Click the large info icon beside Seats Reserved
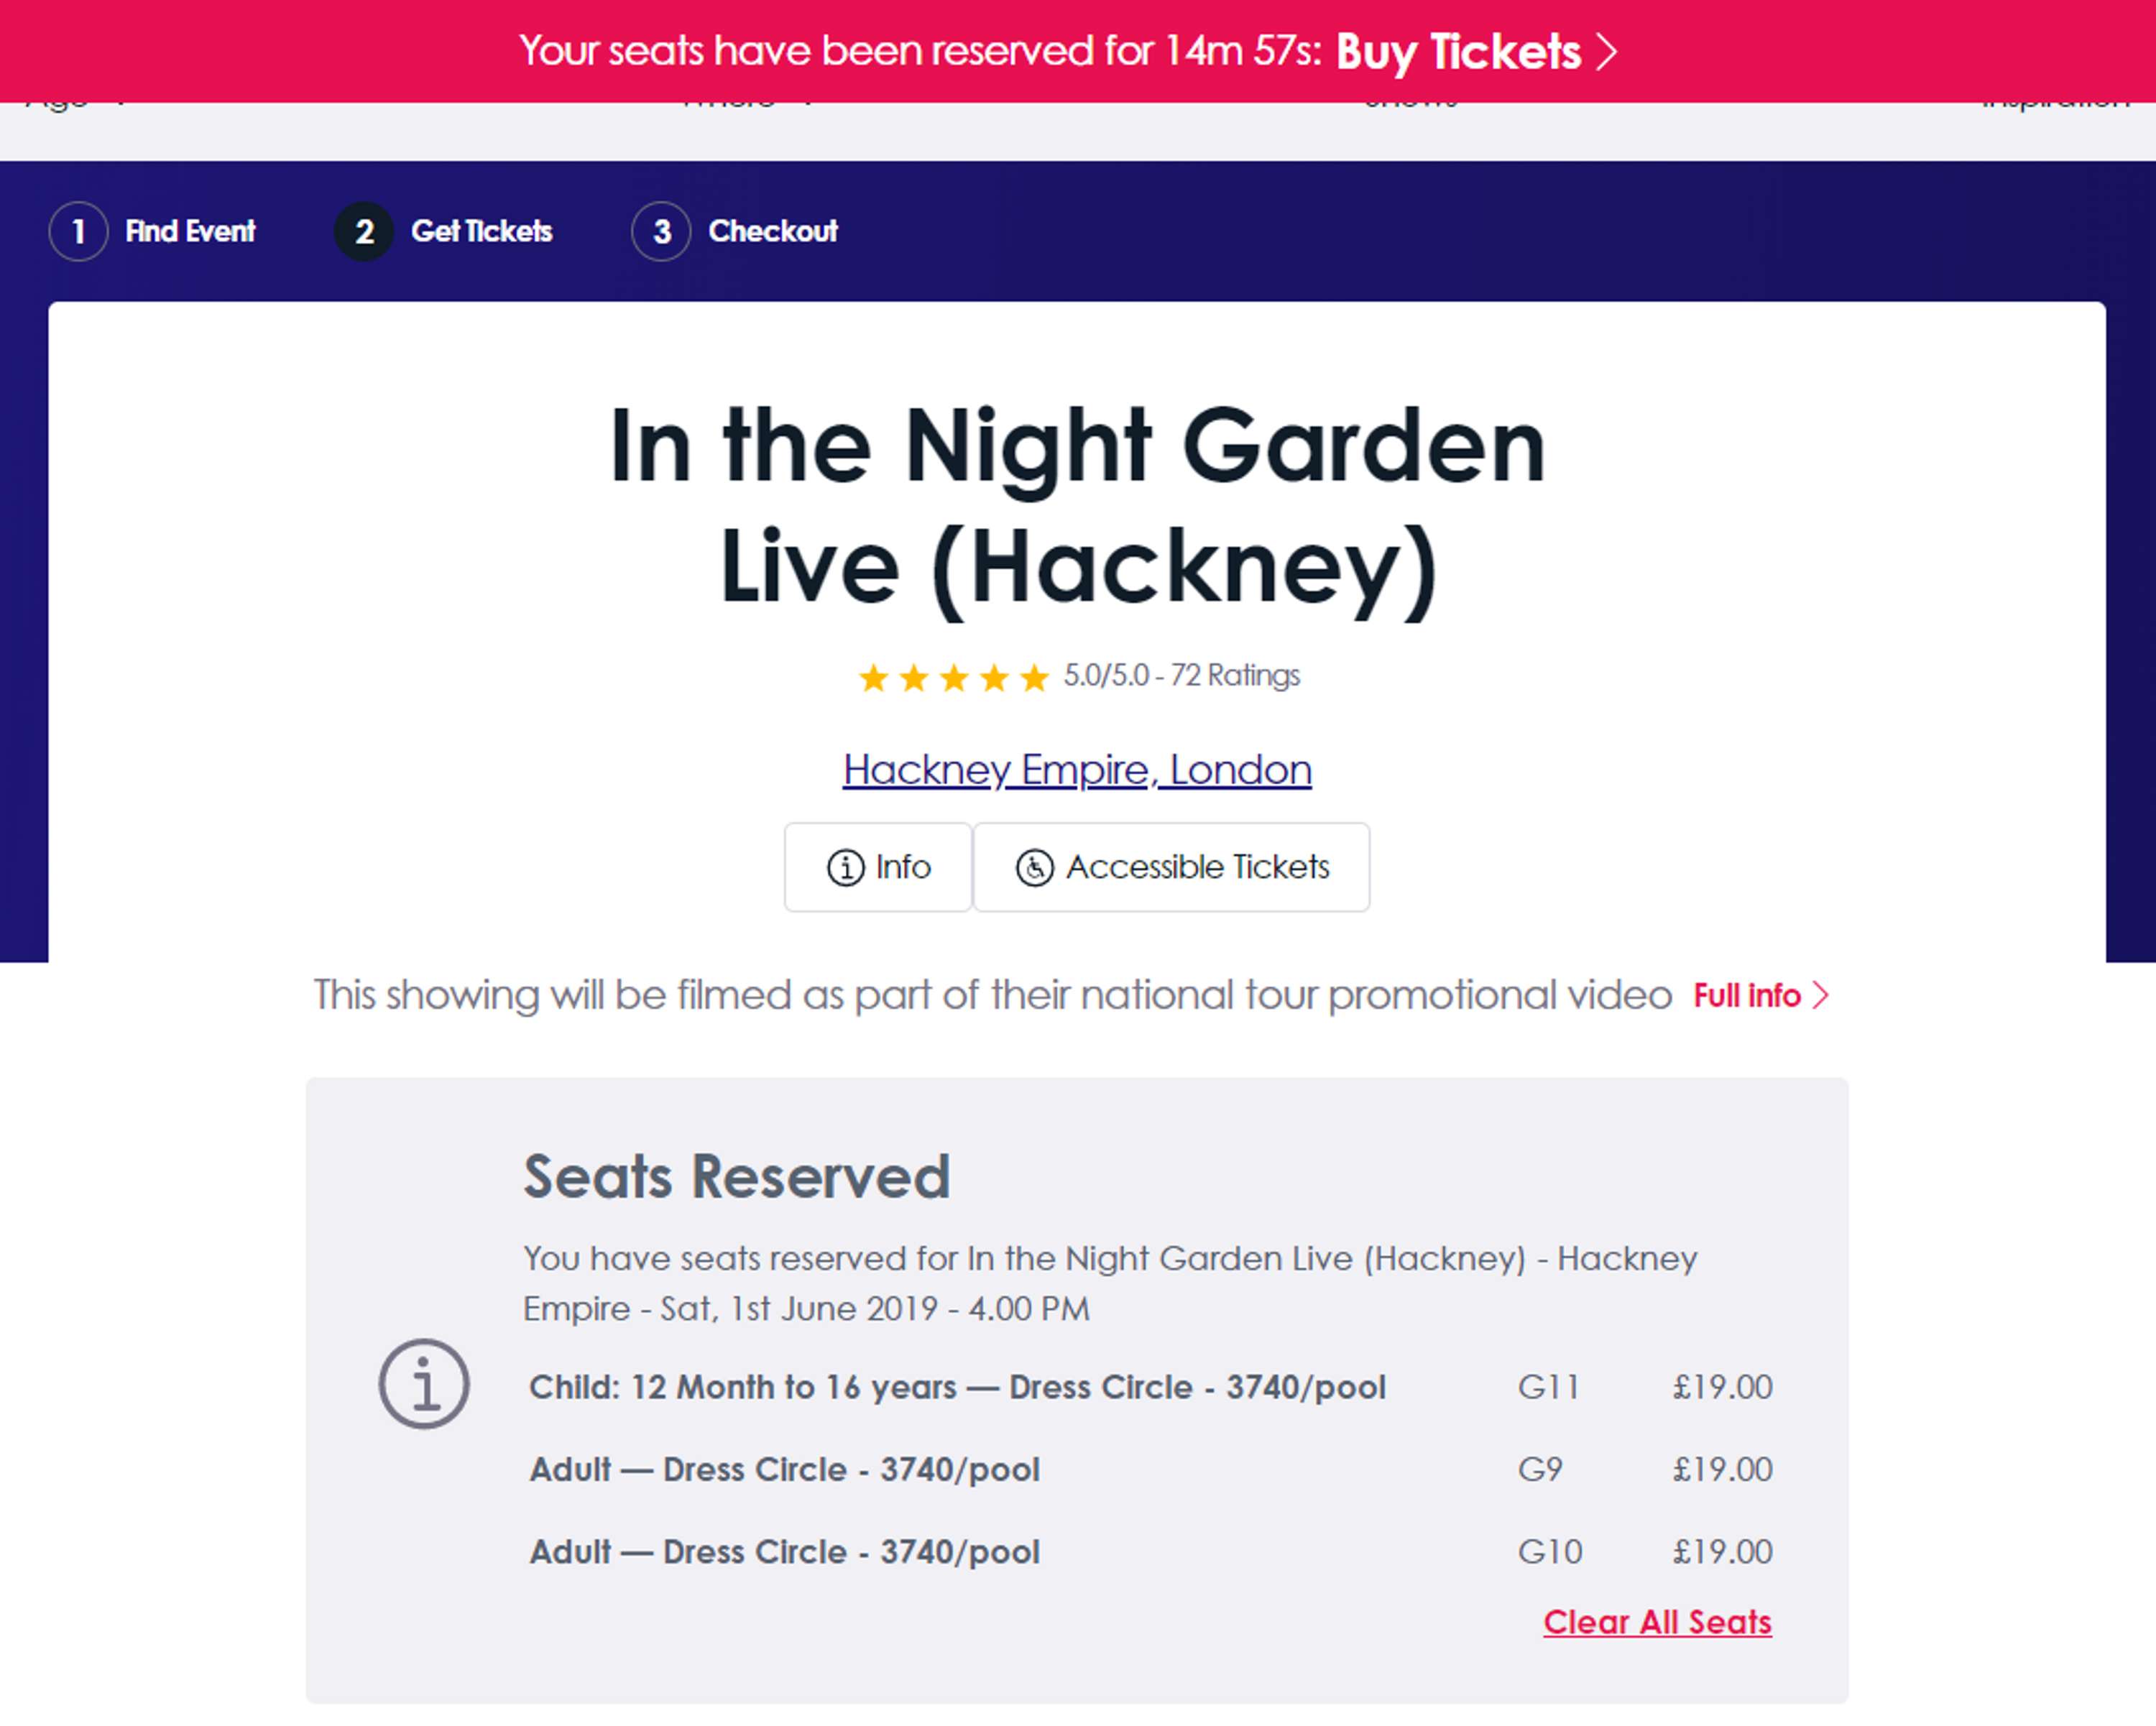This screenshot has width=2156, height=1726. 424,1384
